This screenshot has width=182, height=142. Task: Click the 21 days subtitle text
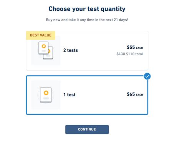(x=87, y=20)
